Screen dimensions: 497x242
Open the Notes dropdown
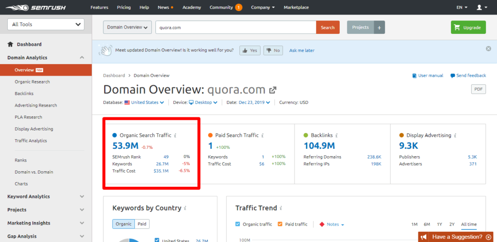click(x=332, y=224)
